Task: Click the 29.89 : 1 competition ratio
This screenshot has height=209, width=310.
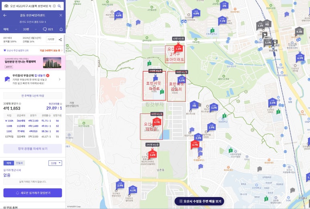Action: click(54, 108)
